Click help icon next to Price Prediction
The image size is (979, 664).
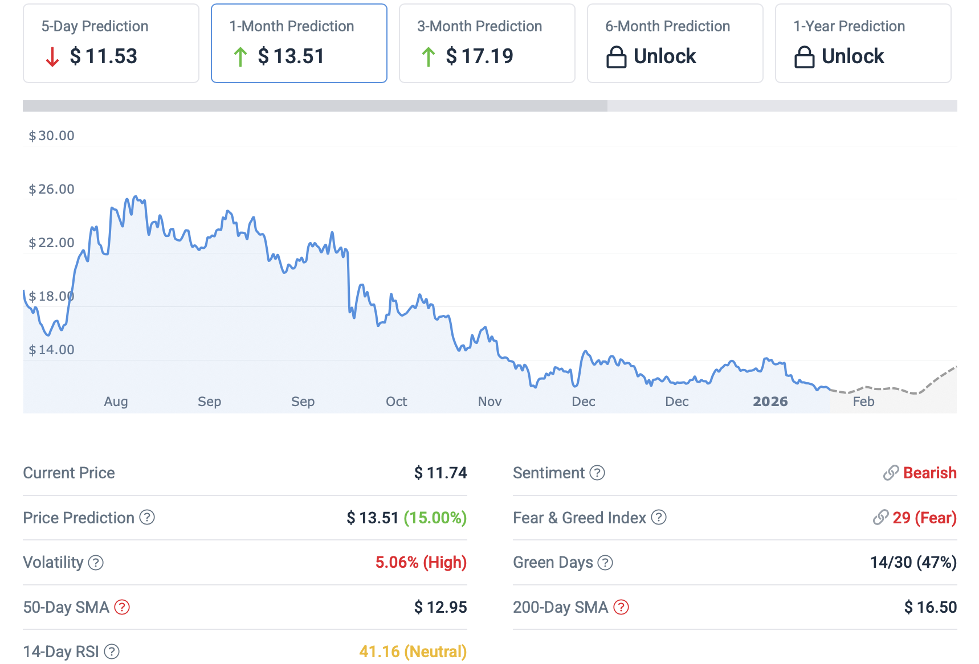pos(147,517)
